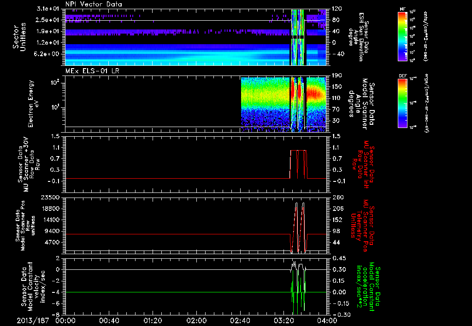
Task: Click the 0.45 acceleration tick value
Action: click(x=339, y=258)
